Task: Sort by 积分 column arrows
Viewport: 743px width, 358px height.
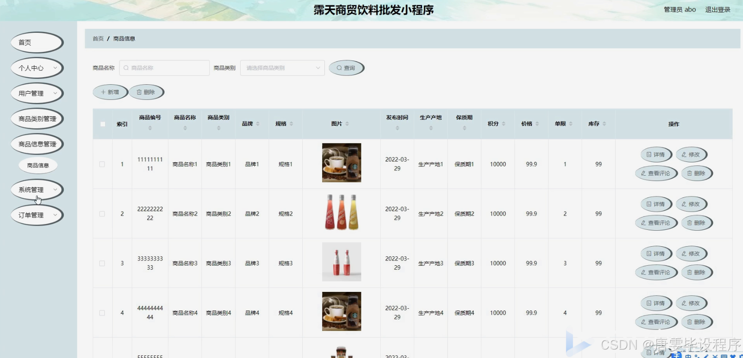Action: coord(503,124)
